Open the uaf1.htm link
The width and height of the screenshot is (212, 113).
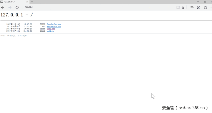[x=51, y=29]
